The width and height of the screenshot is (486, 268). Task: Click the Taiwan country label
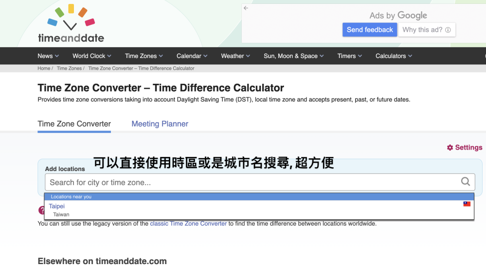click(x=61, y=214)
